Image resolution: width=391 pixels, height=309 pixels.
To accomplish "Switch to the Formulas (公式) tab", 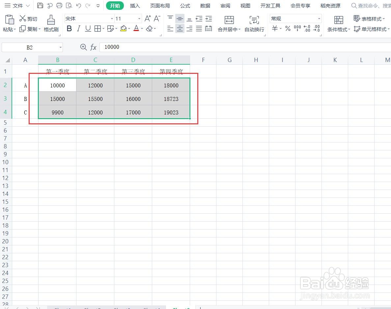I will pos(185,6).
